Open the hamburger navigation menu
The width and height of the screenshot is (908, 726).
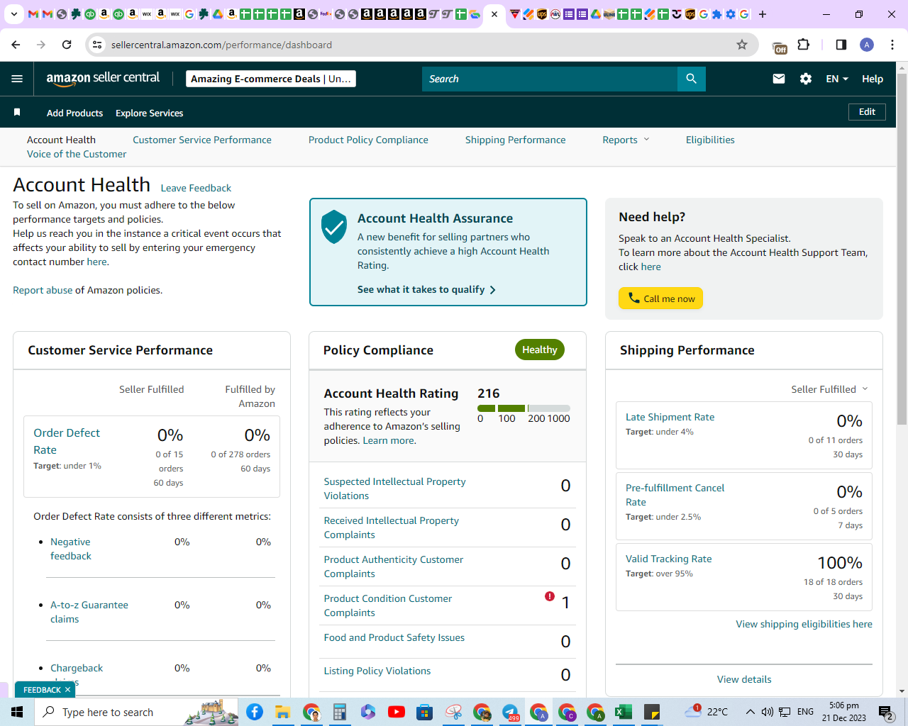17,79
